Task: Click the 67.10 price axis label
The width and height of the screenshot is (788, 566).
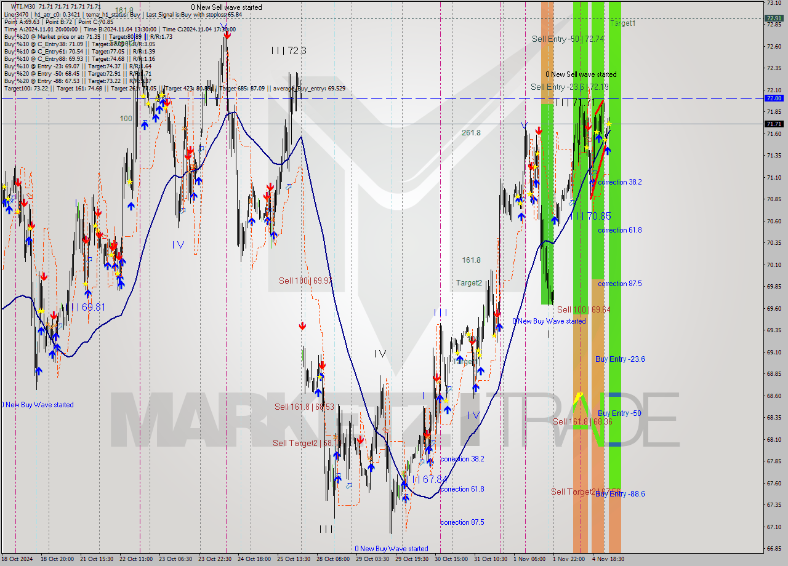Action: click(x=774, y=527)
